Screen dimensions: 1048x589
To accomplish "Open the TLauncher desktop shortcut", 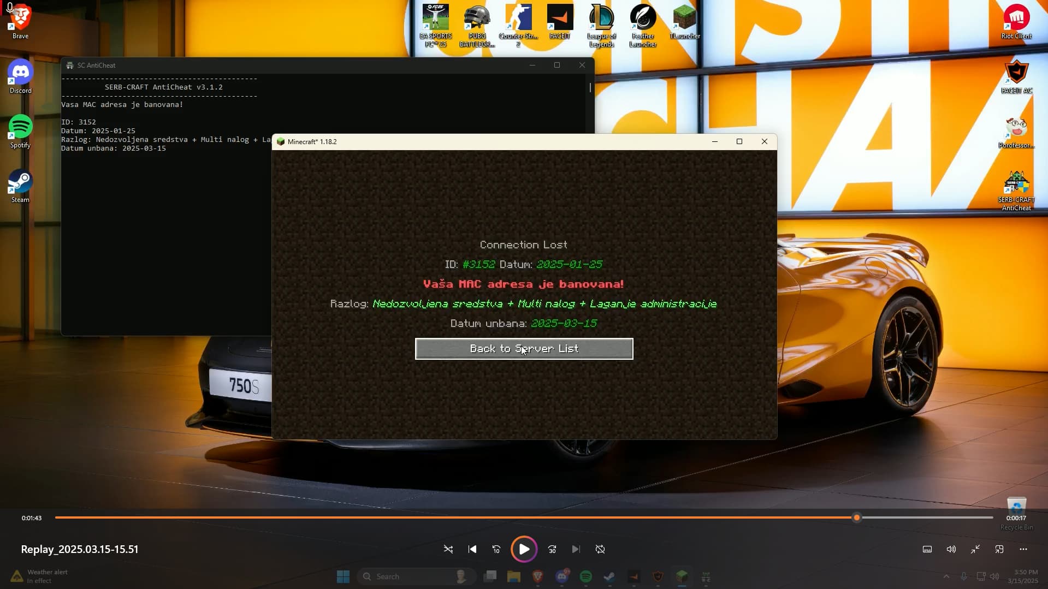I will coord(684,22).
